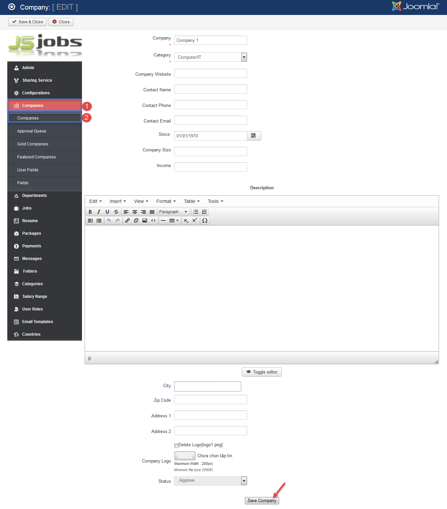Open Approval Queue submenu item

click(44, 131)
